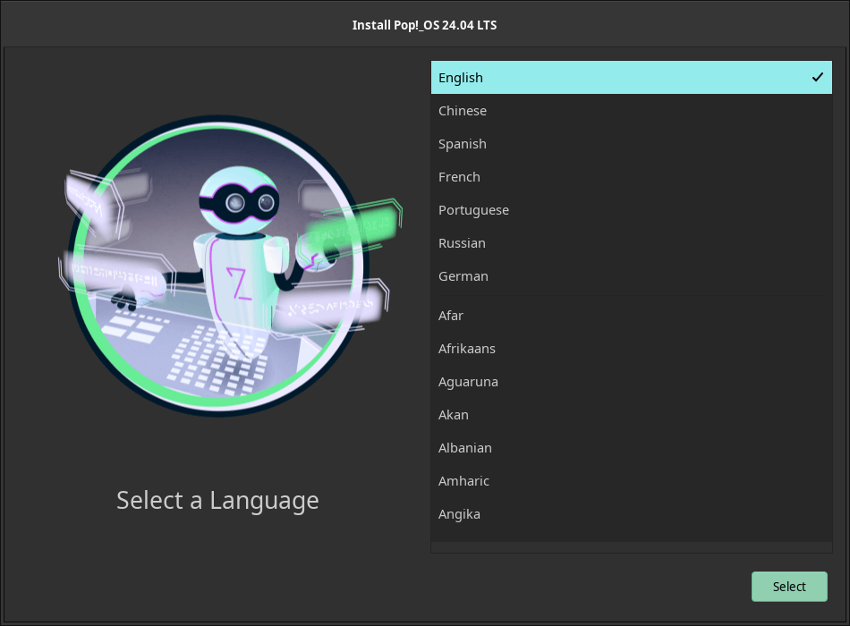Pick Russian from the language list
Screen dimensions: 850x626
coord(462,243)
